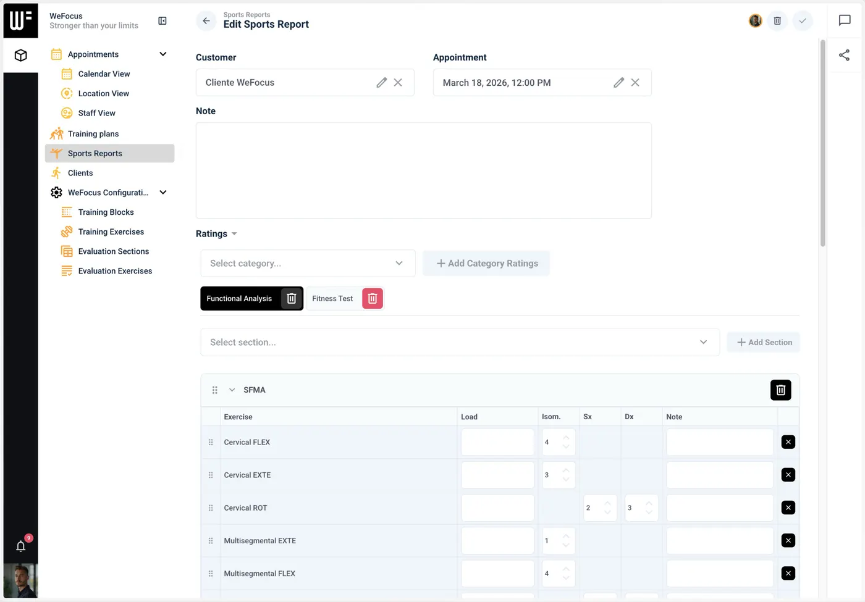This screenshot has height=602, width=865.
Task: Confirm changes with the checkmark icon
Action: [x=803, y=21]
